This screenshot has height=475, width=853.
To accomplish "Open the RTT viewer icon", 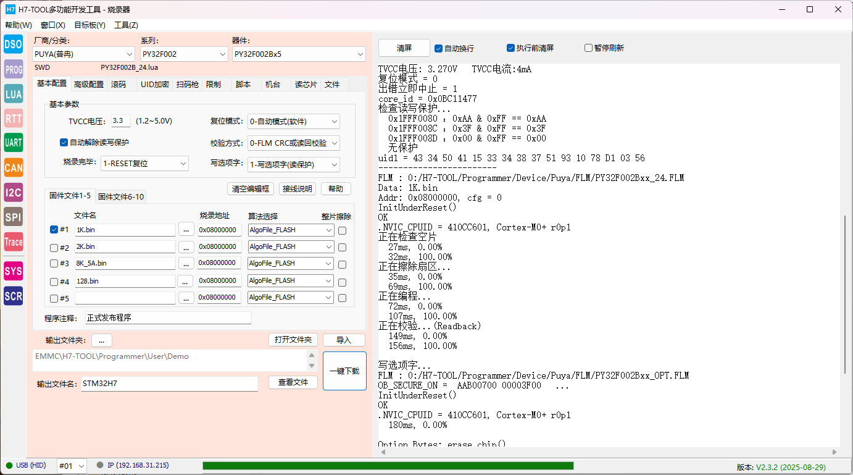I will click(14, 119).
